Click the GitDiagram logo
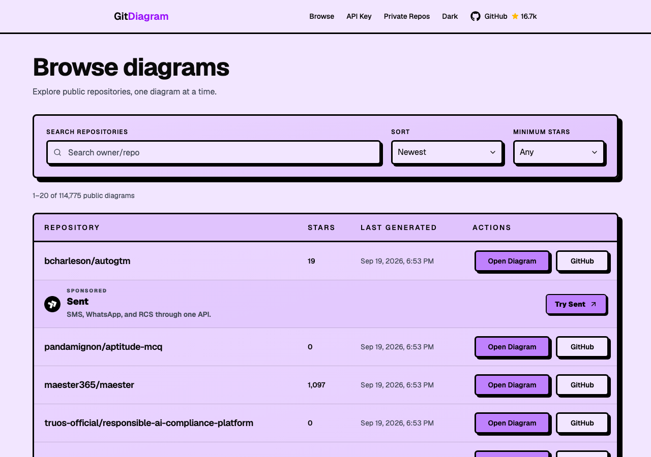Viewport: 651px width, 457px height. tap(141, 16)
